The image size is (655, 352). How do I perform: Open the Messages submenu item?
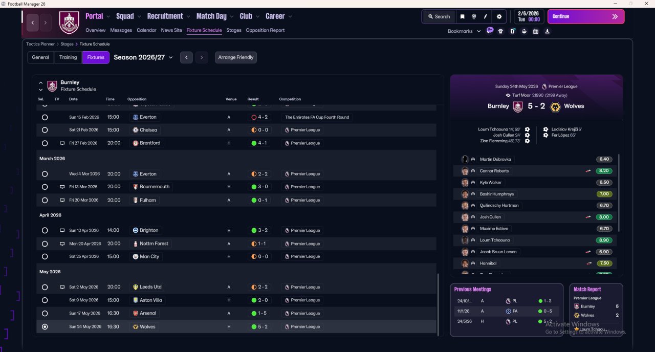[121, 30]
